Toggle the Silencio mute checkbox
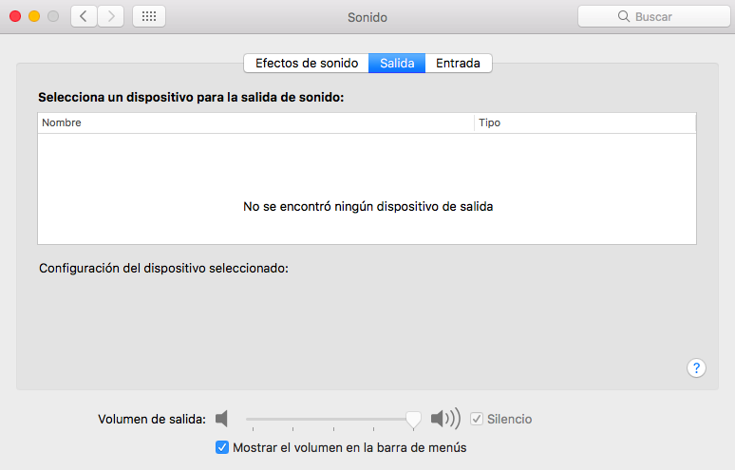Screen dimensions: 735x470 pos(477,419)
